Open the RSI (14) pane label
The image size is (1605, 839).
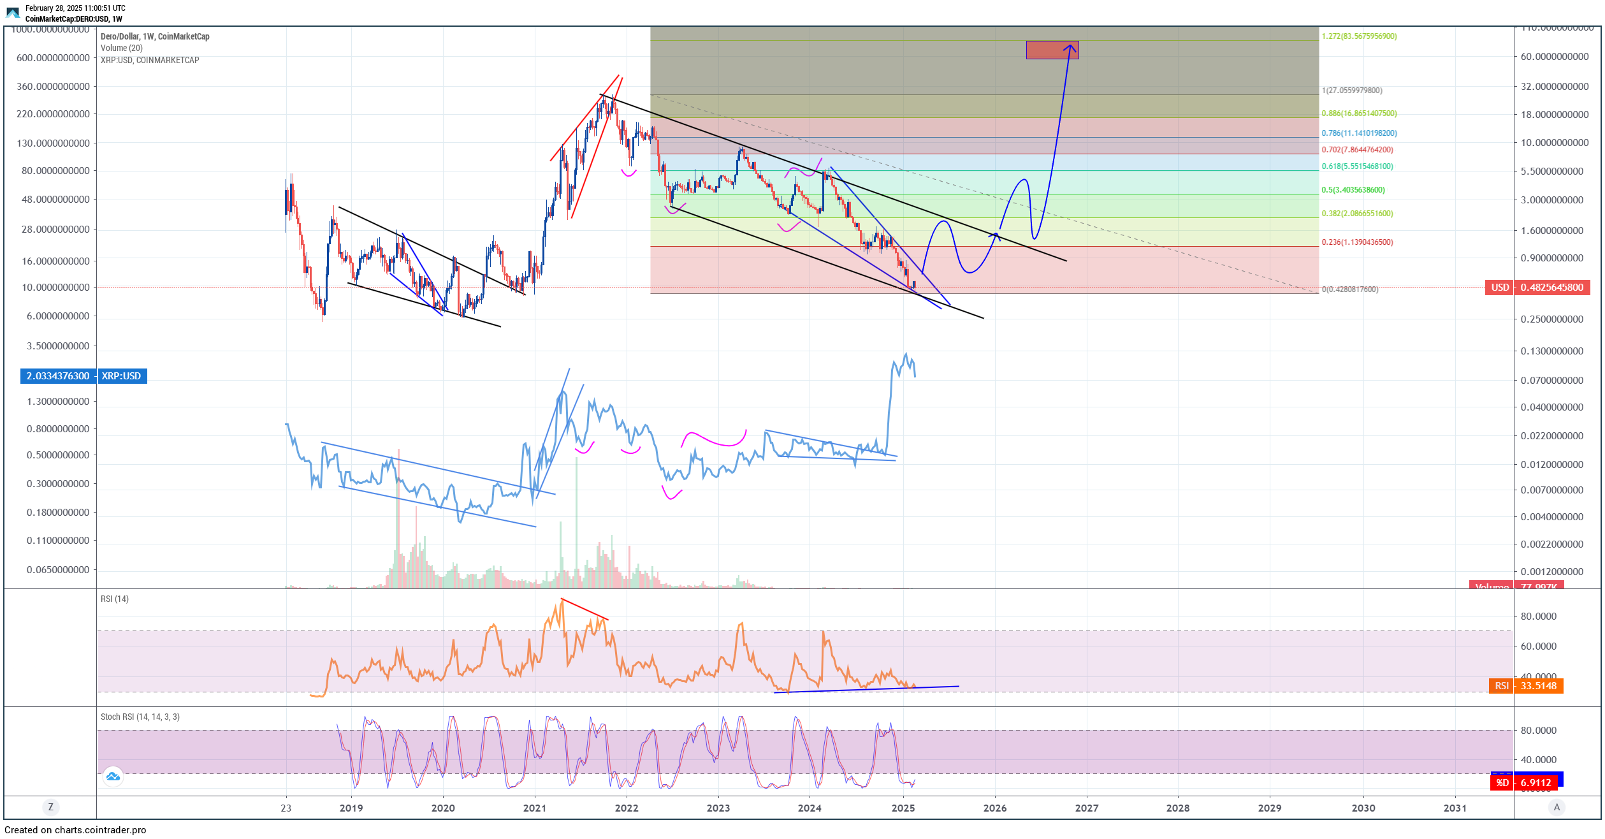point(115,599)
